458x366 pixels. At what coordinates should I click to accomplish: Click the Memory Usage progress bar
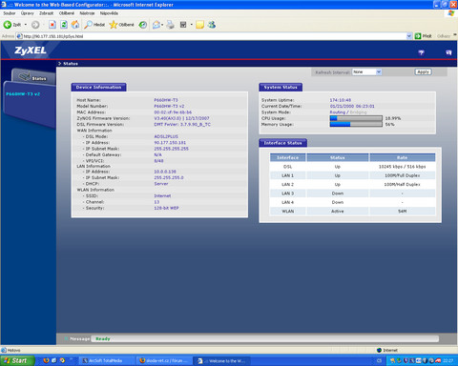[x=356, y=124]
